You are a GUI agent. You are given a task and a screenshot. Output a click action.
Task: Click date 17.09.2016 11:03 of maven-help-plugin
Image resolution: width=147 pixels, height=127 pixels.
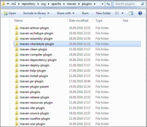[80, 71]
